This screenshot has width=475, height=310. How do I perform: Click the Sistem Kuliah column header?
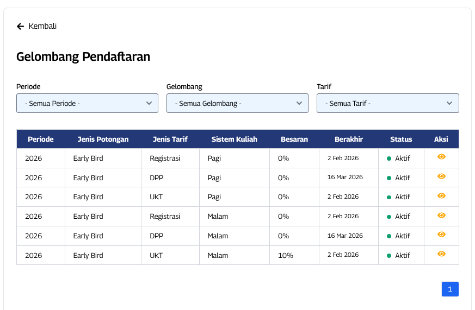point(234,139)
